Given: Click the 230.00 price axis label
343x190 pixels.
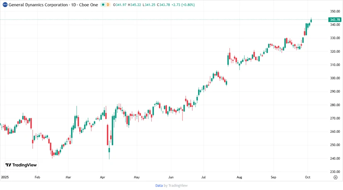Looking at the screenshot, I should [x=335, y=172].
